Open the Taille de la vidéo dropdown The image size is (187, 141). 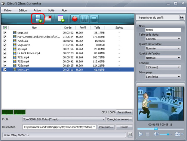click(x=163, y=39)
